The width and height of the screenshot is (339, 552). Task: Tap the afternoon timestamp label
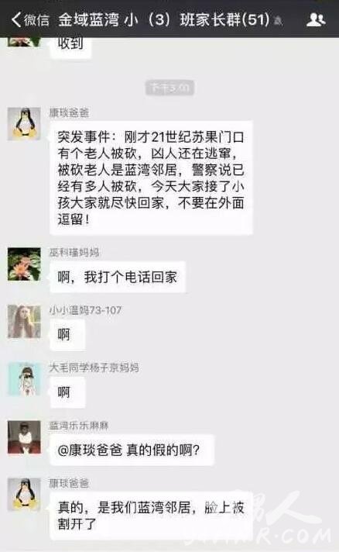169,88
